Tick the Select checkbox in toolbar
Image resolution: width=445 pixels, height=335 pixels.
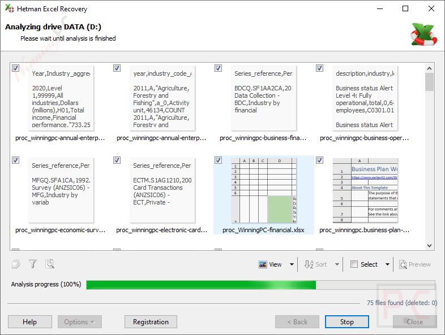[x=354, y=264]
